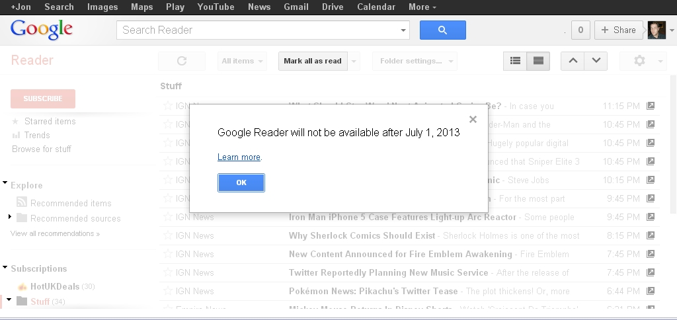Star the Twitter New Music Service item
The image size is (677, 320).
(x=167, y=272)
